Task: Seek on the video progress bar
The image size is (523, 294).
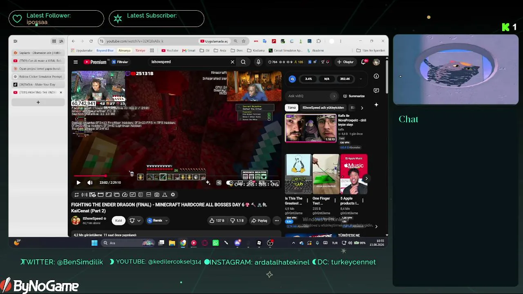Action: (176, 176)
